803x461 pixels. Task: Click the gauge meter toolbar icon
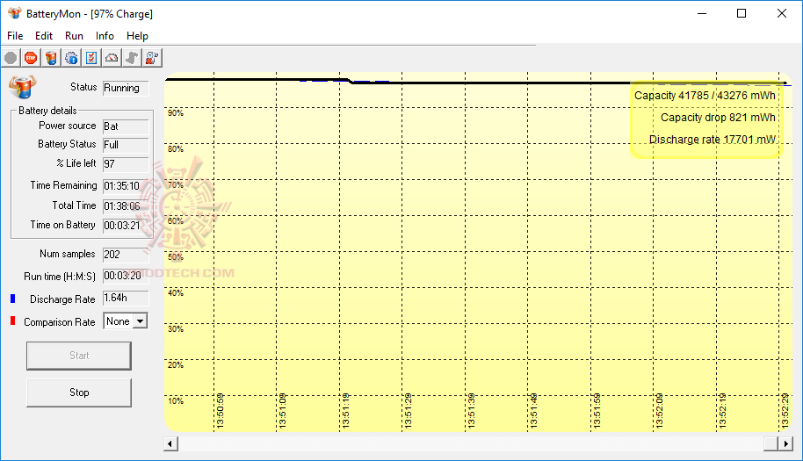pyautogui.click(x=112, y=58)
